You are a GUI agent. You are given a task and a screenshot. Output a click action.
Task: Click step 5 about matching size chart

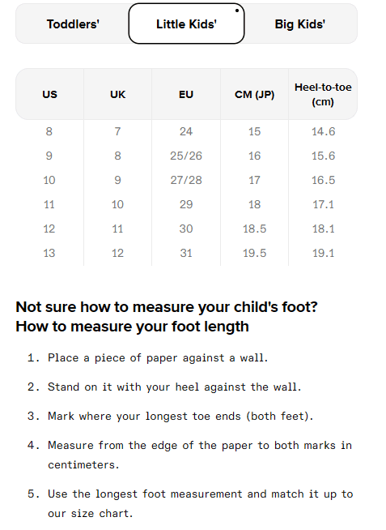(201, 503)
